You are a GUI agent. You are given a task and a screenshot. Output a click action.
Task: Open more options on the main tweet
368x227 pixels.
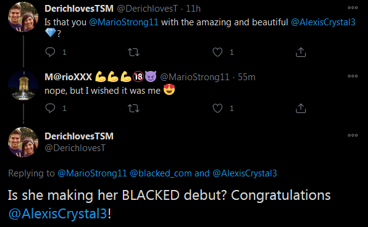(x=353, y=135)
